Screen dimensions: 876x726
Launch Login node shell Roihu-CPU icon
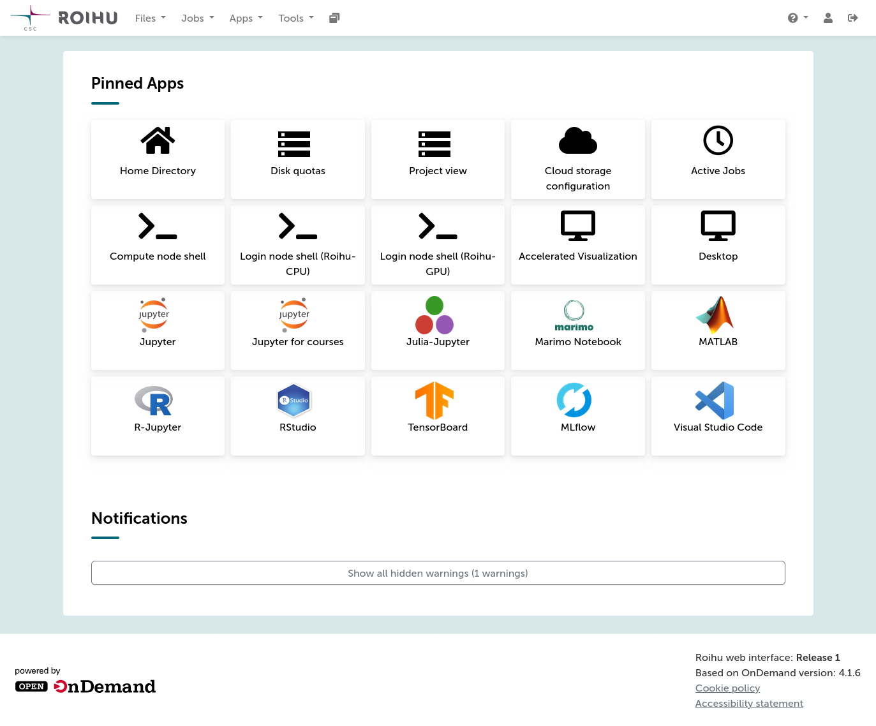pyautogui.click(x=298, y=226)
